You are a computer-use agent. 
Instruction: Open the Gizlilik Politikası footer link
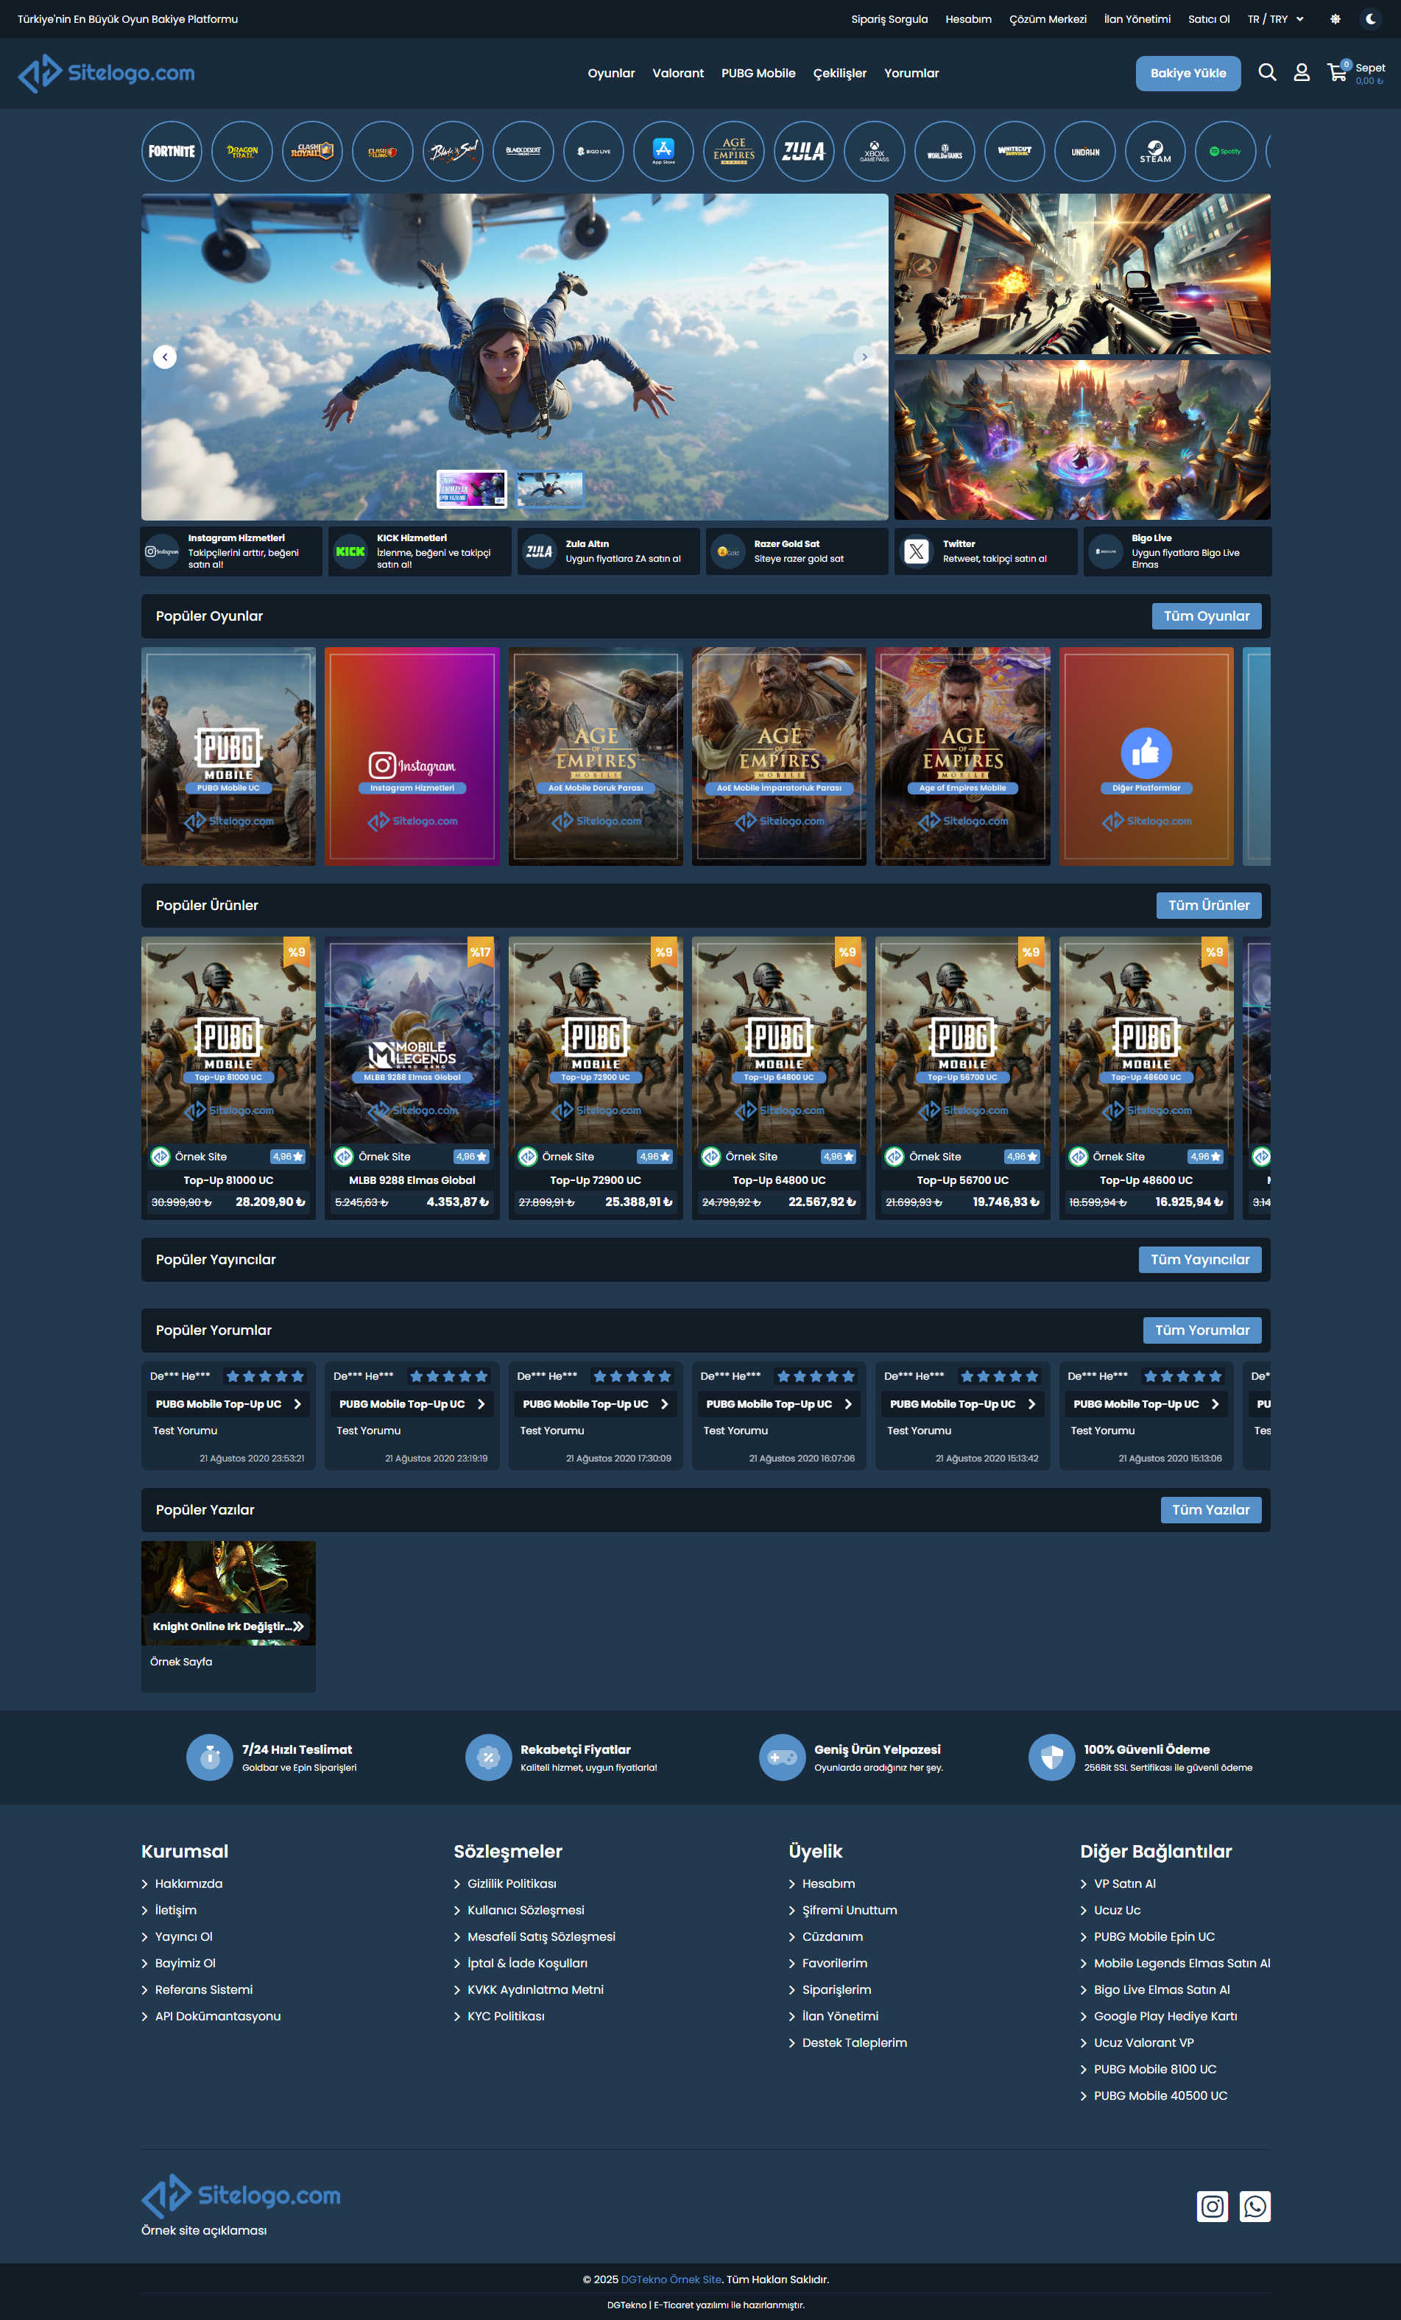pos(512,1883)
